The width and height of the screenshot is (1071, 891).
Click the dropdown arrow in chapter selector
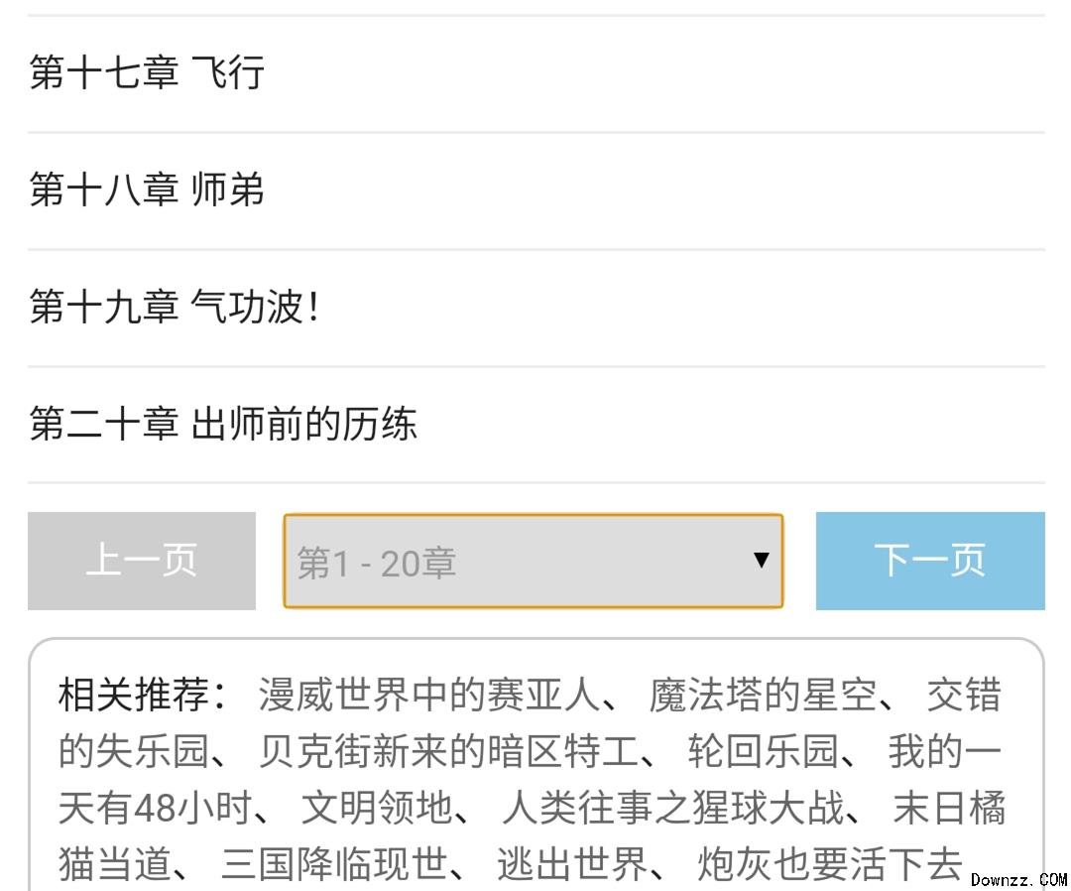[761, 561]
